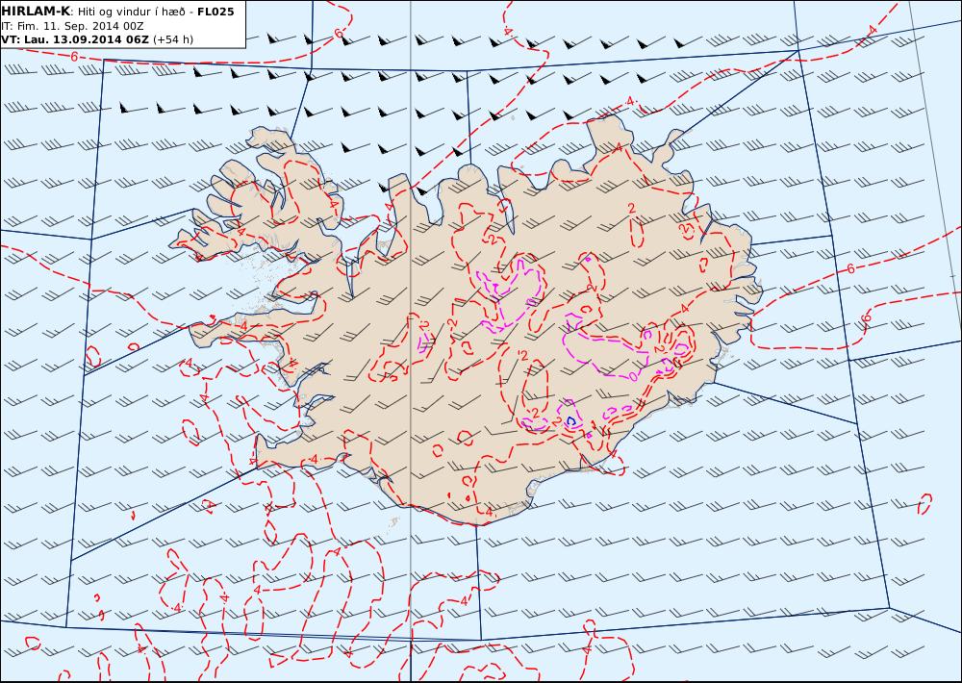Viewport: 962px width, 683px height.
Task: Click the small blue temperature contour
Action: 571,421
